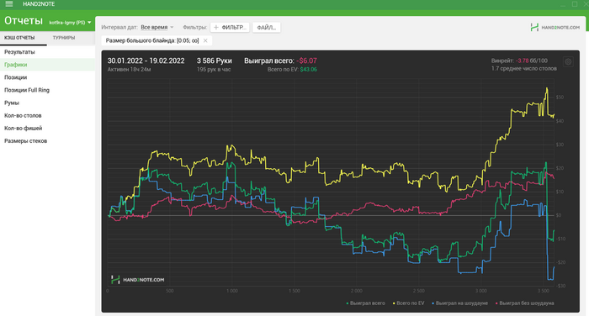Click the Hand2Note.com logo top right

pyautogui.click(x=555, y=28)
